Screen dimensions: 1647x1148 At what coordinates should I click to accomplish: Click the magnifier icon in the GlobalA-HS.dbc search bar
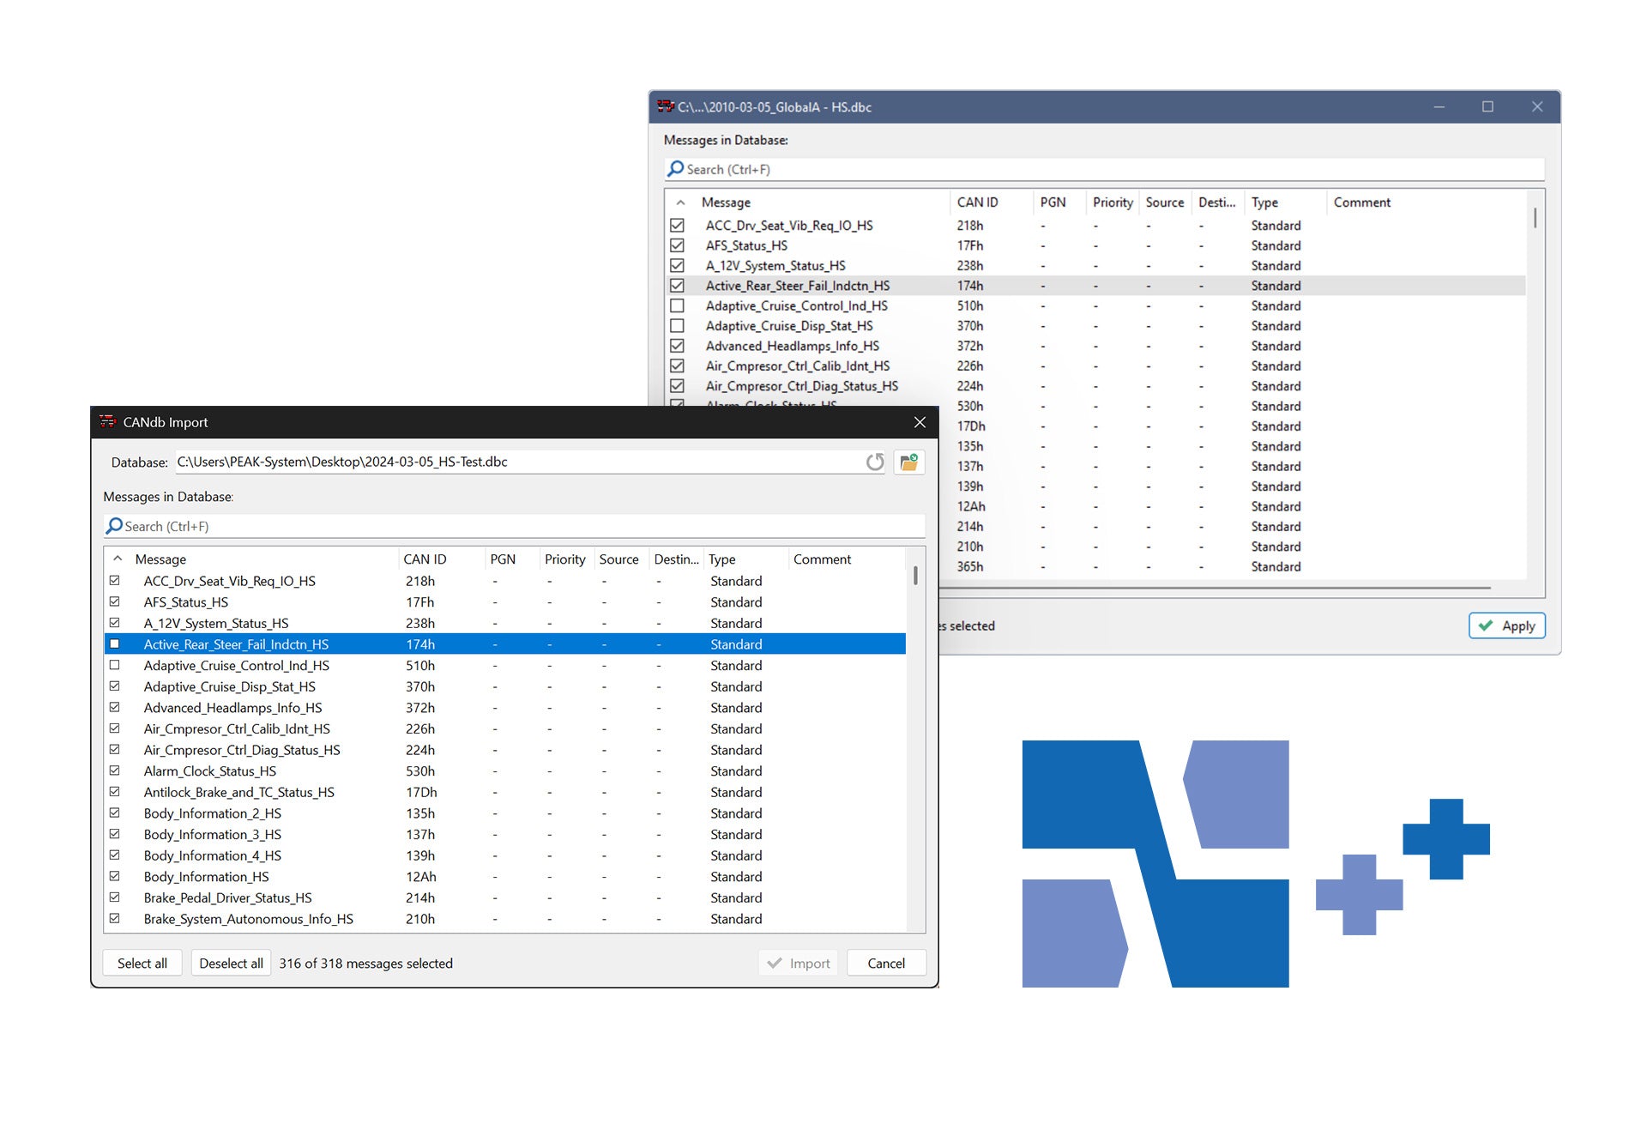pyautogui.click(x=674, y=169)
